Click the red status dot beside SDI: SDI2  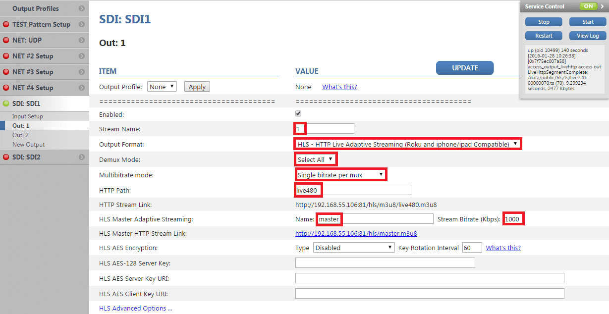(x=6, y=157)
